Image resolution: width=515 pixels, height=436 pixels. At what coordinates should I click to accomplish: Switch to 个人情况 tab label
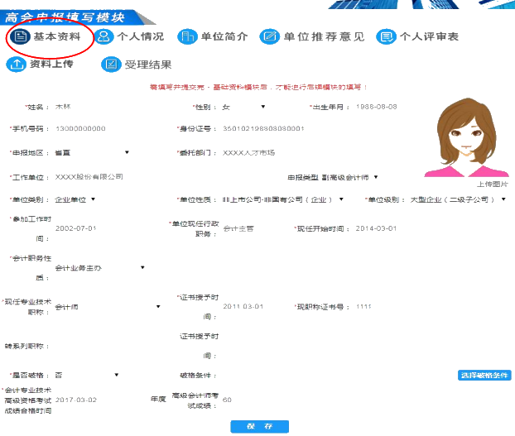[141, 36]
